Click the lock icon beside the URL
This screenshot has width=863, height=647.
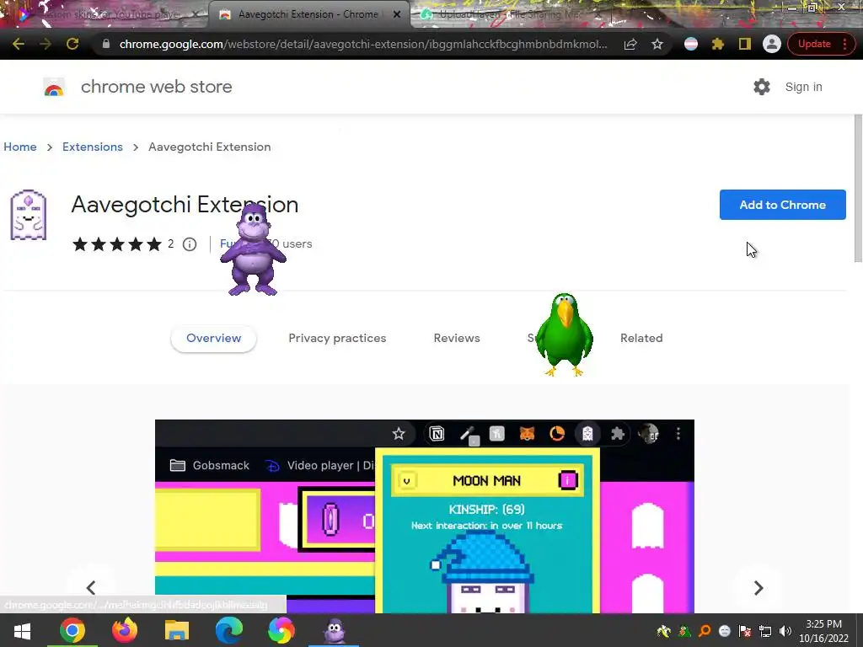[105, 44]
